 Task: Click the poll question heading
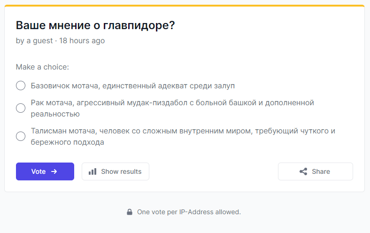tap(95, 25)
